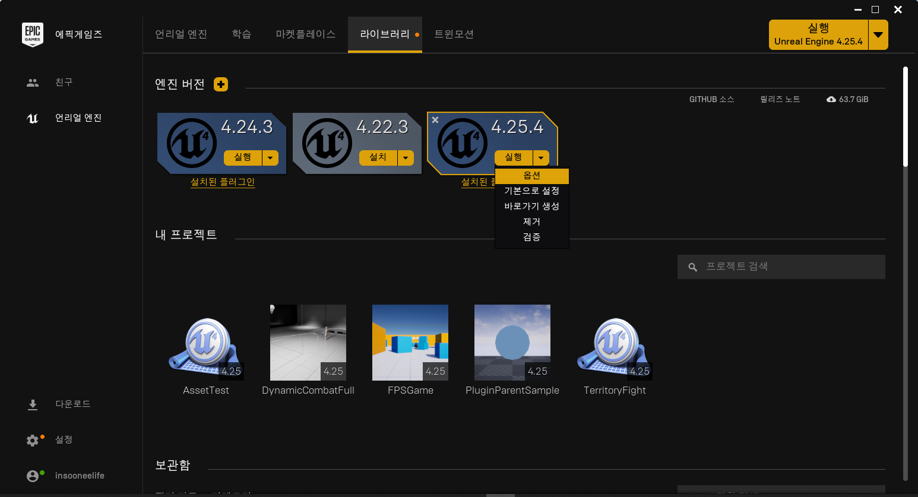918x497 pixels.
Task: Click the Unreal logo on 4.25.4 card
Action: (x=463, y=143)
